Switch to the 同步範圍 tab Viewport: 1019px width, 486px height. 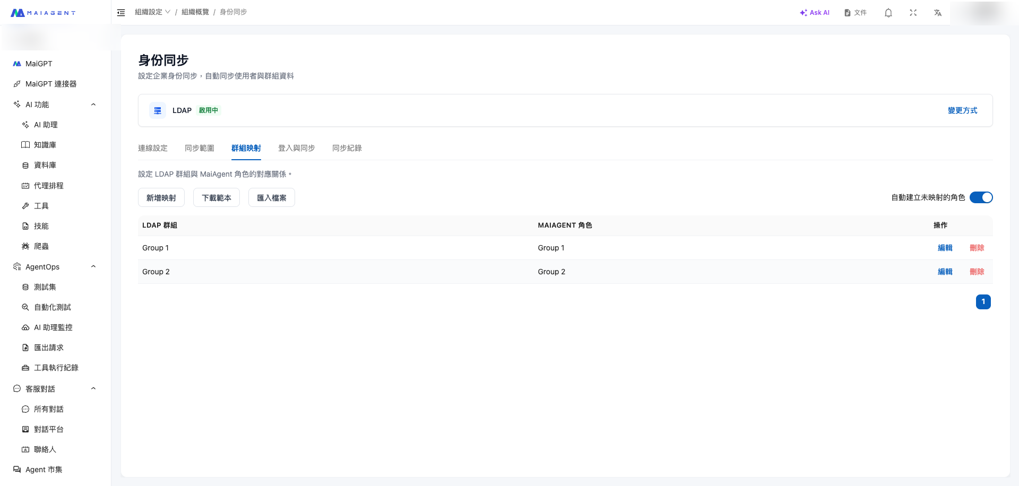[200, 148]
